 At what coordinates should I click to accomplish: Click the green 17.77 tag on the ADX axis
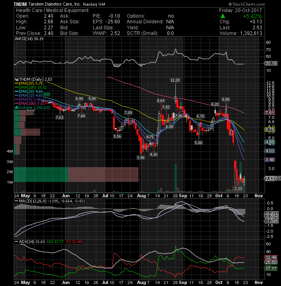pyautogui.click(x=271, y=268)
